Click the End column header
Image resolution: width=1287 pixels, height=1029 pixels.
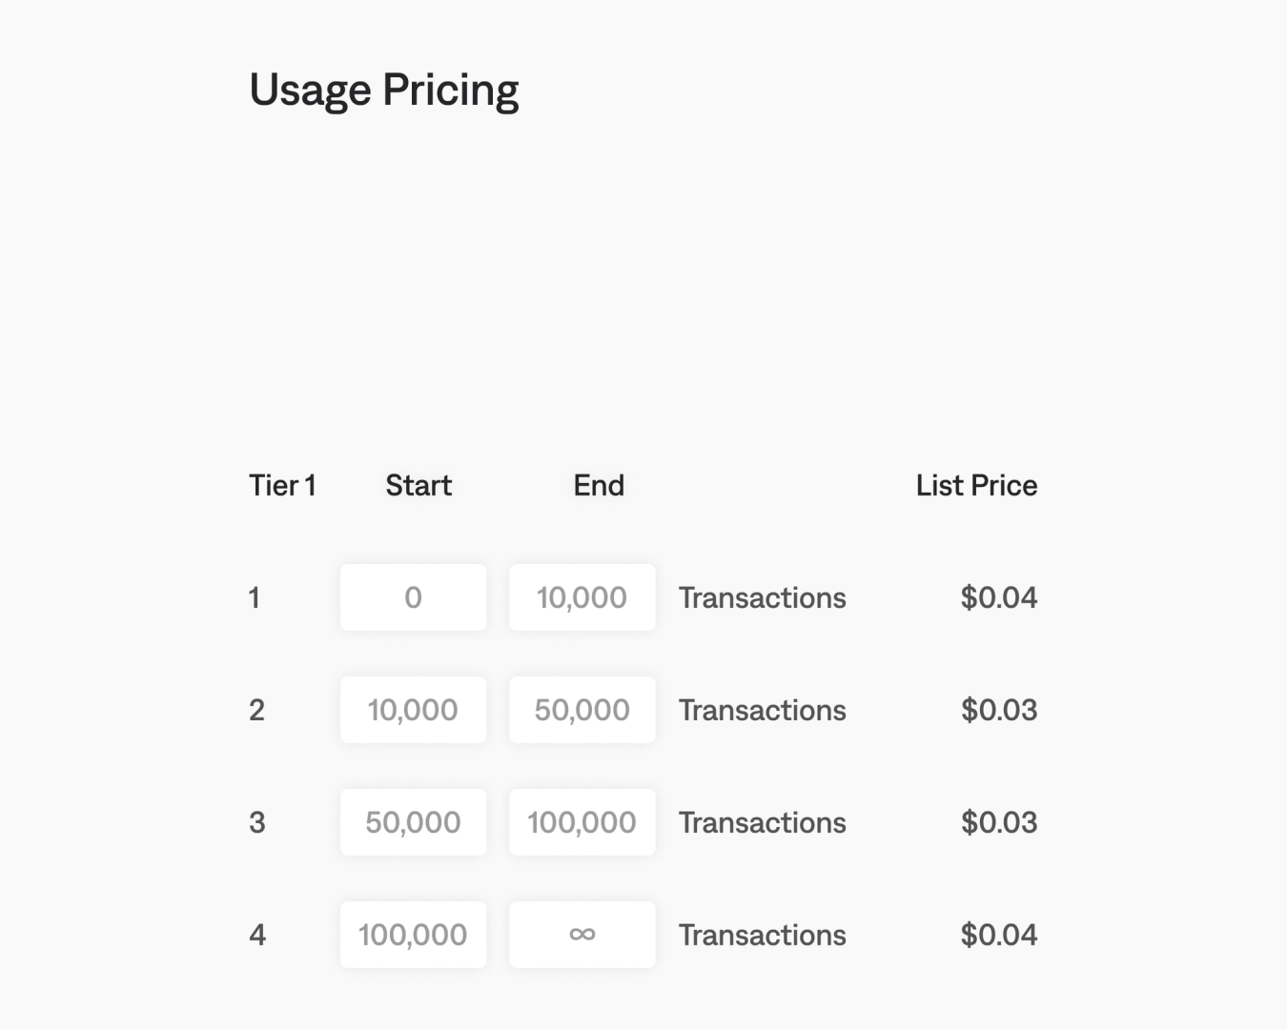point(599,485)
